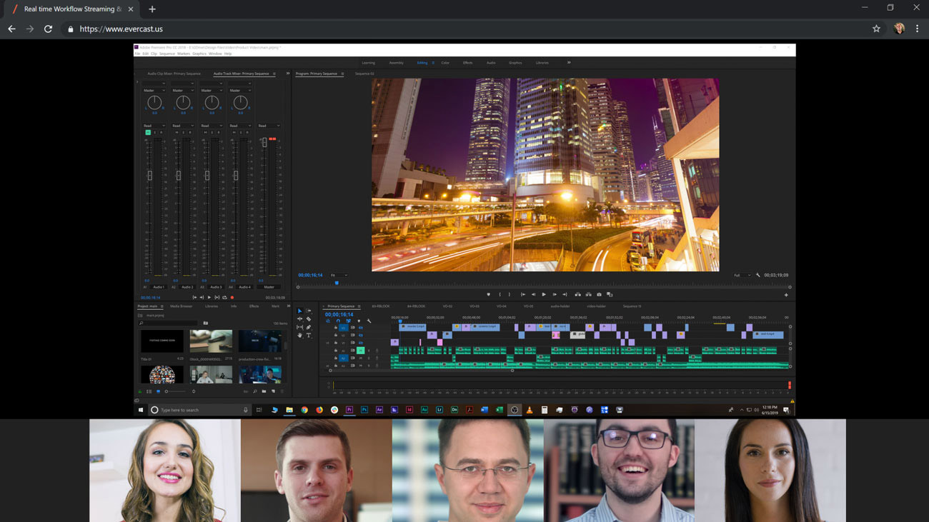Viewport: 929px width, 522px height.
Task: Step back one frame in Program monitor
Action: pyautogui.click(x=533, y=294)
